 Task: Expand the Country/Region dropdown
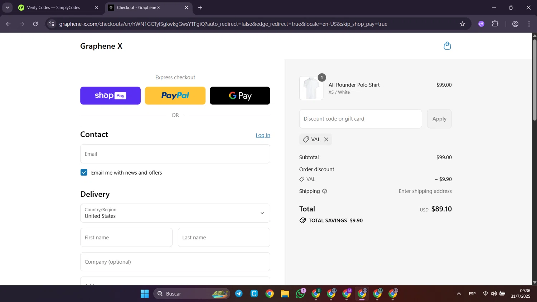(175, 213)
